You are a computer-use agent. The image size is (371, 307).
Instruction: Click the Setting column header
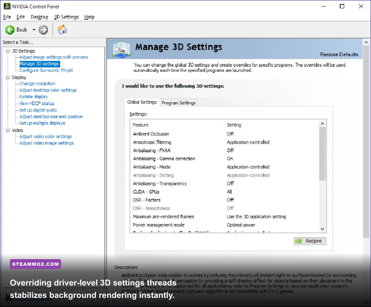click(x=271, y=125)
